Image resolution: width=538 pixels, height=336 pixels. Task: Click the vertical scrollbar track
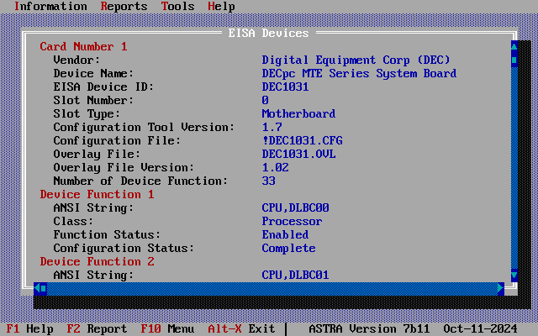click(514, 167)
